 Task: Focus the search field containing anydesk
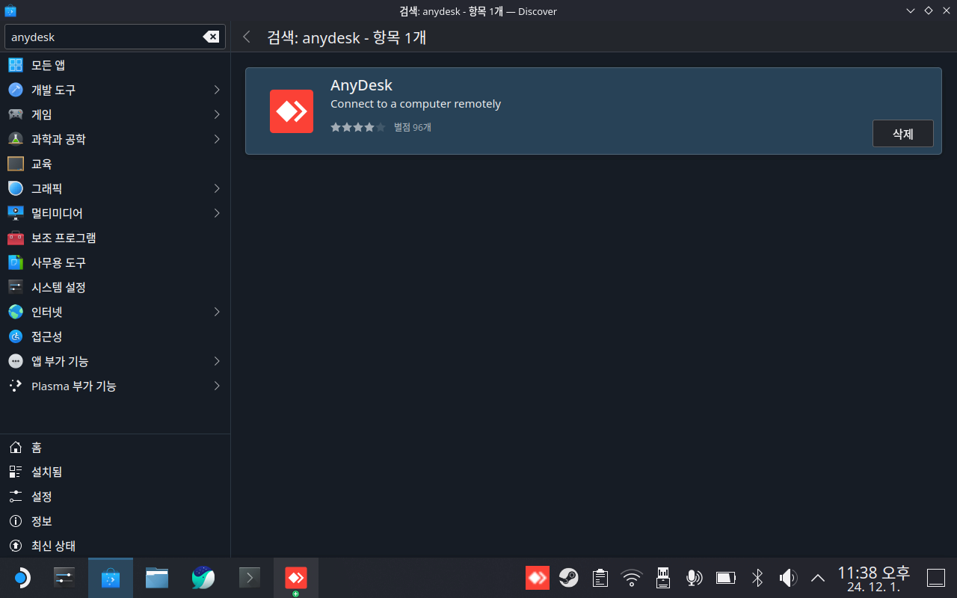pyautogui.click(x=115, y=37)
